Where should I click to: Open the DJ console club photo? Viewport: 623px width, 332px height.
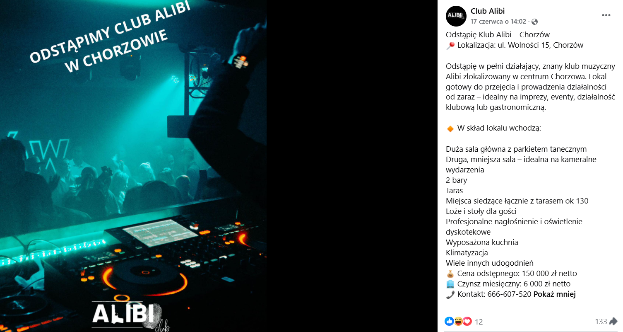133,166
